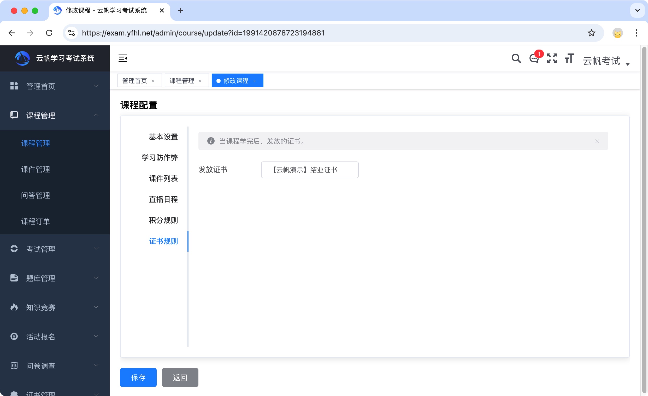Viewport: 648px width, 396px height.
Task: Open the search icon in the top bar
Action: pyautogui.click(x=516, y=58)
